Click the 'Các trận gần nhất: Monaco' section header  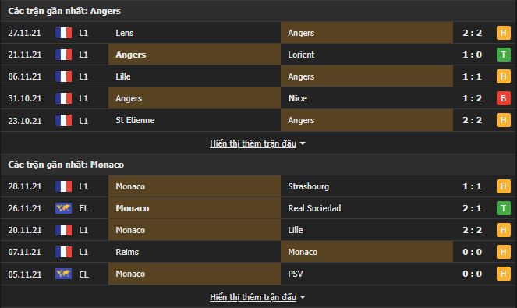point(66,165)
